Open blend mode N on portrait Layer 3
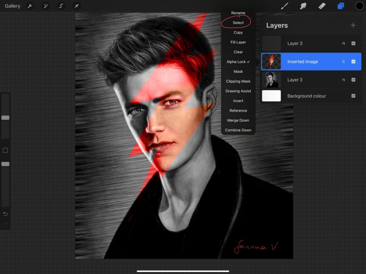 pyautogui.click(x=343, y=80)
